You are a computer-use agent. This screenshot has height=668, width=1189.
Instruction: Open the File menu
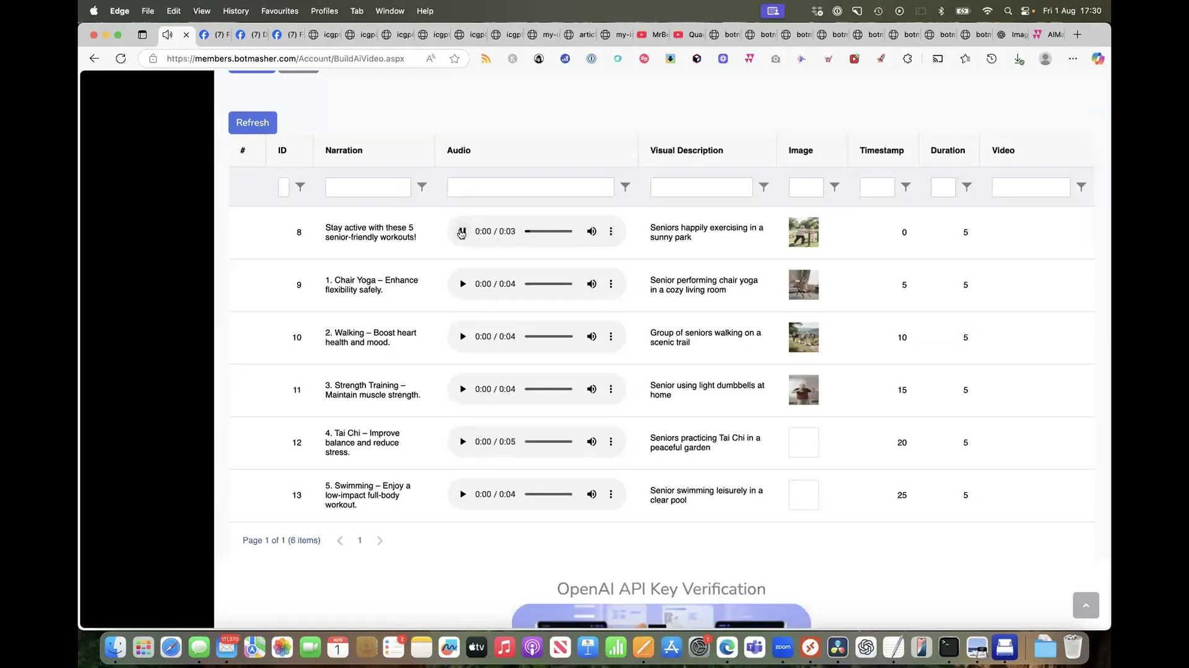(x=148, y=11)
